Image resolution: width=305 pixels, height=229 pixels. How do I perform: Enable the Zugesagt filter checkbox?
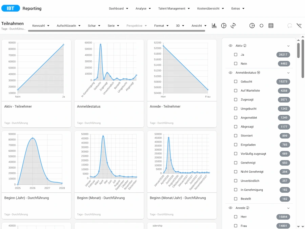(x=236, y=99)
